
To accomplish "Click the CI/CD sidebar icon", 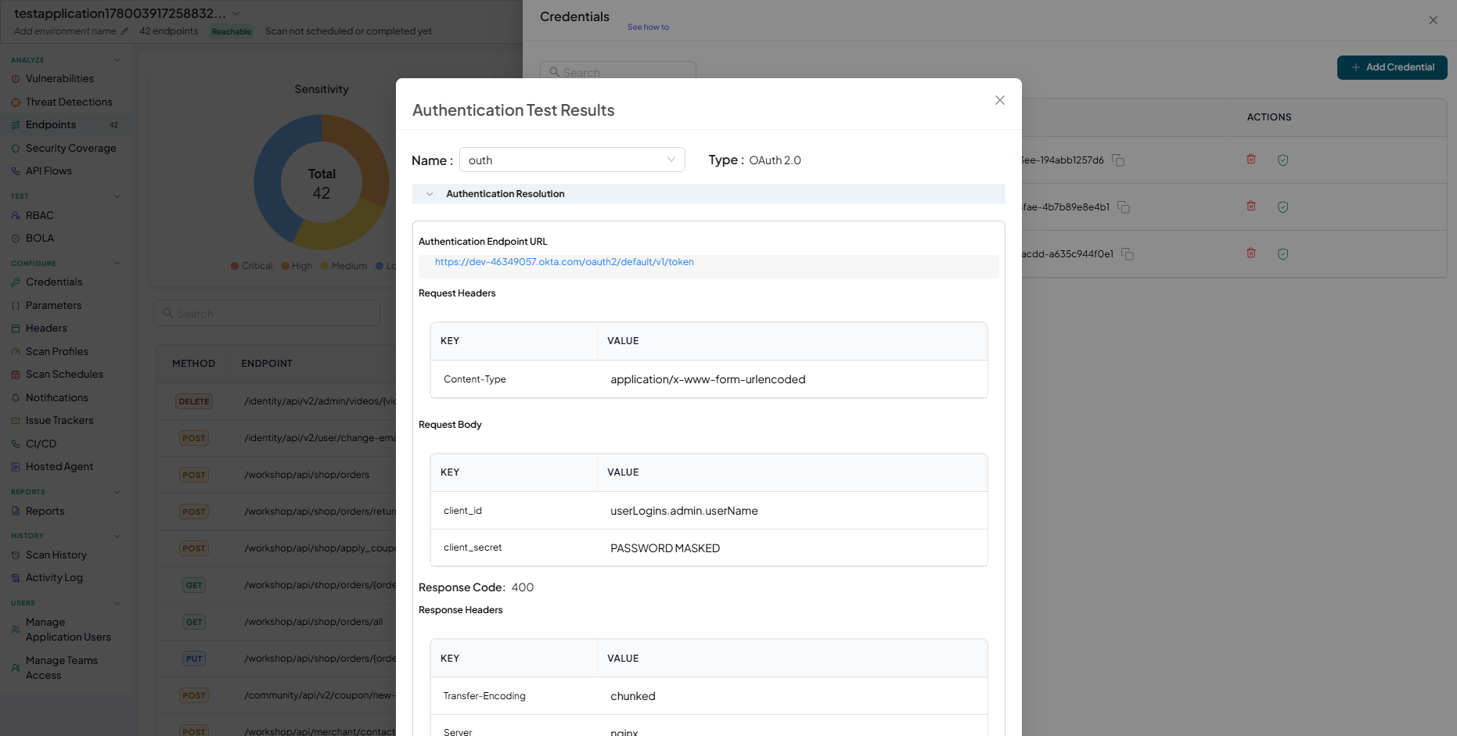I will pyautogui.click(x=16, y=444).
